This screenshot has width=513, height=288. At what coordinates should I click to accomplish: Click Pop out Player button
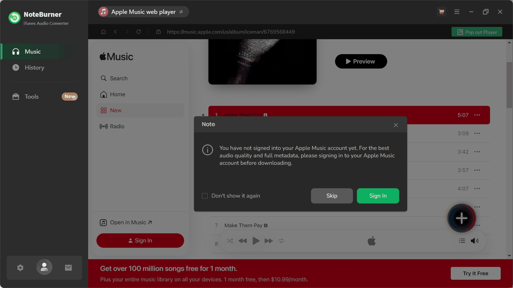477,32
